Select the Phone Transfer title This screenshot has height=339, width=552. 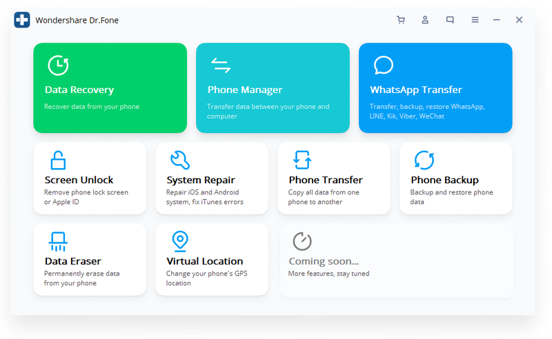[326, 180]
